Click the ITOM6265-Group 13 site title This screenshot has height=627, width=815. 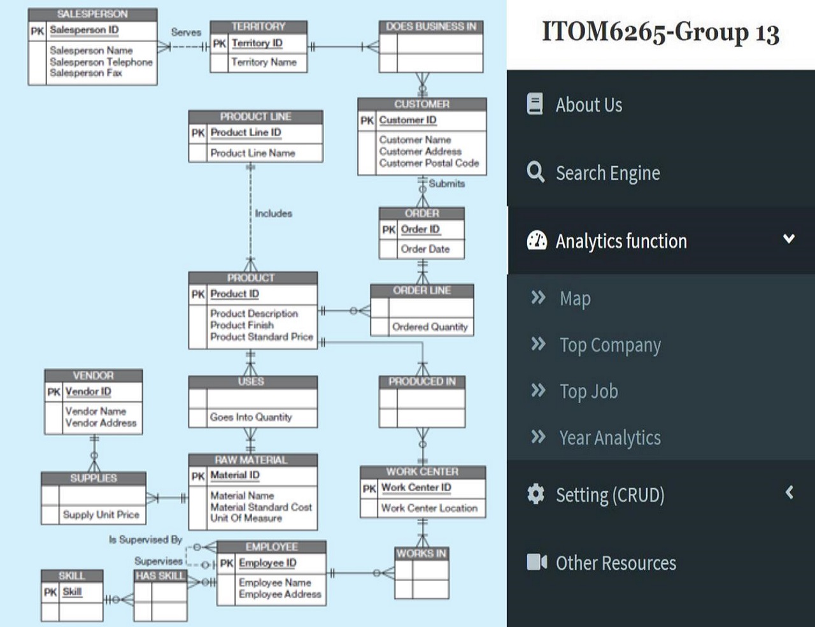coord(660,32)
